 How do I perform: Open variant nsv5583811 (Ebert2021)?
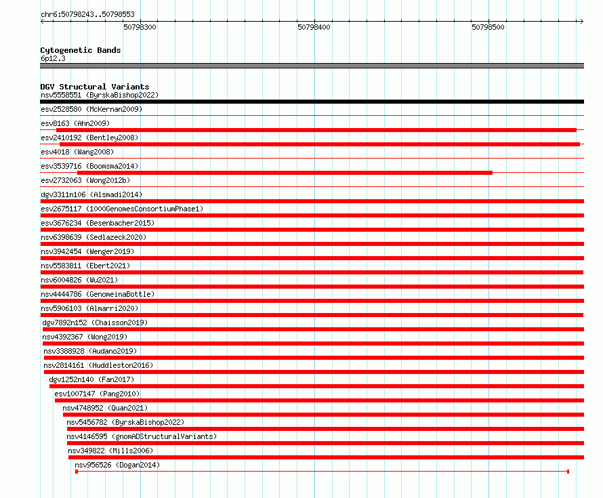(85, 266)
